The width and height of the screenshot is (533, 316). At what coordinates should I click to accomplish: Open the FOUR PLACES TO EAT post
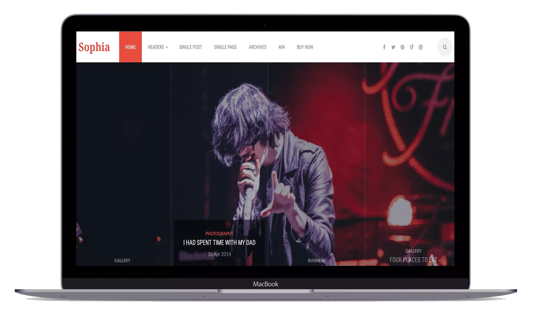(x=413, y=260)
